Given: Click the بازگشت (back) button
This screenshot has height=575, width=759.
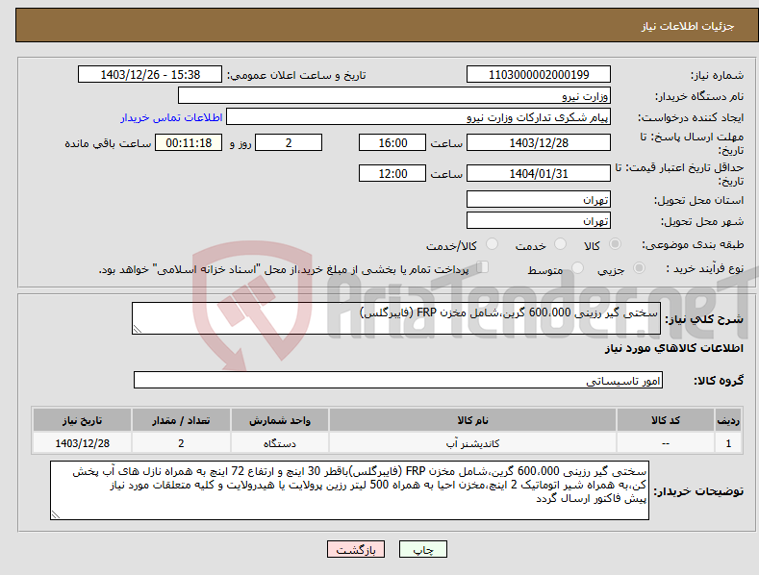Looking at the screenshot, I should [356, 549].
